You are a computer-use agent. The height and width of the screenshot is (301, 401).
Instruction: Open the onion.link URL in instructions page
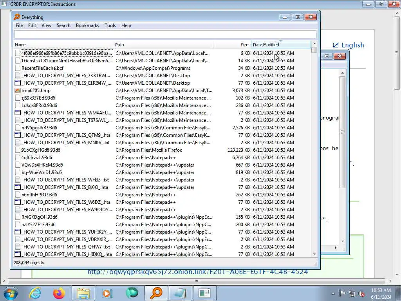(x=197, y=272)
